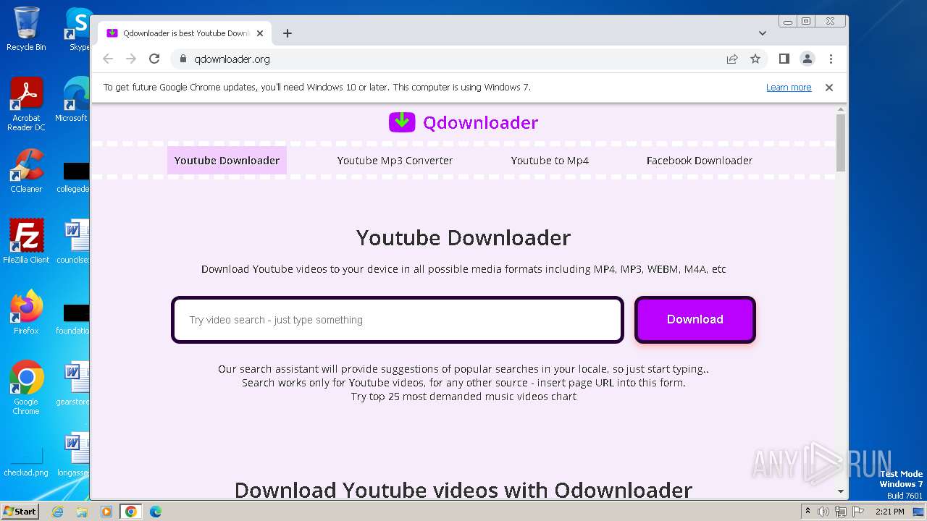927x521 pixels.
Task: Open a new tab with the plus button
Action: tap(288, 33)
